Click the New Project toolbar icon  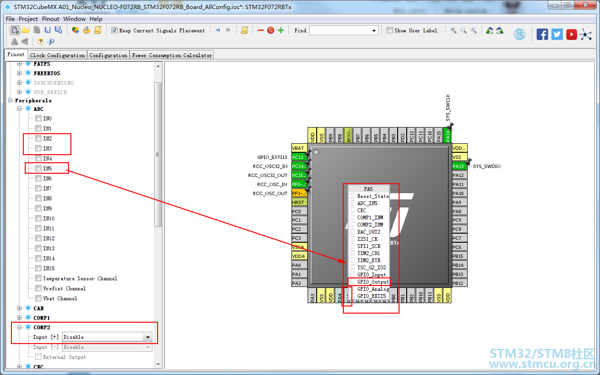pyautogui.click(x=15, y=30)
